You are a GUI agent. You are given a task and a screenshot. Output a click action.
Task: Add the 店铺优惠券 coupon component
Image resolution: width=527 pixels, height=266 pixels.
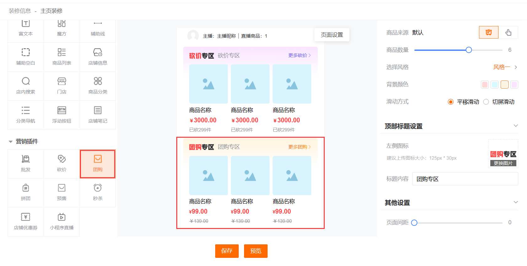click(x=26, y=221)
